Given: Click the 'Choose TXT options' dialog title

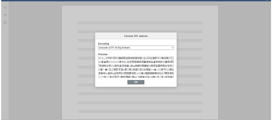Looking at the screenshot, I should point(136,36).
